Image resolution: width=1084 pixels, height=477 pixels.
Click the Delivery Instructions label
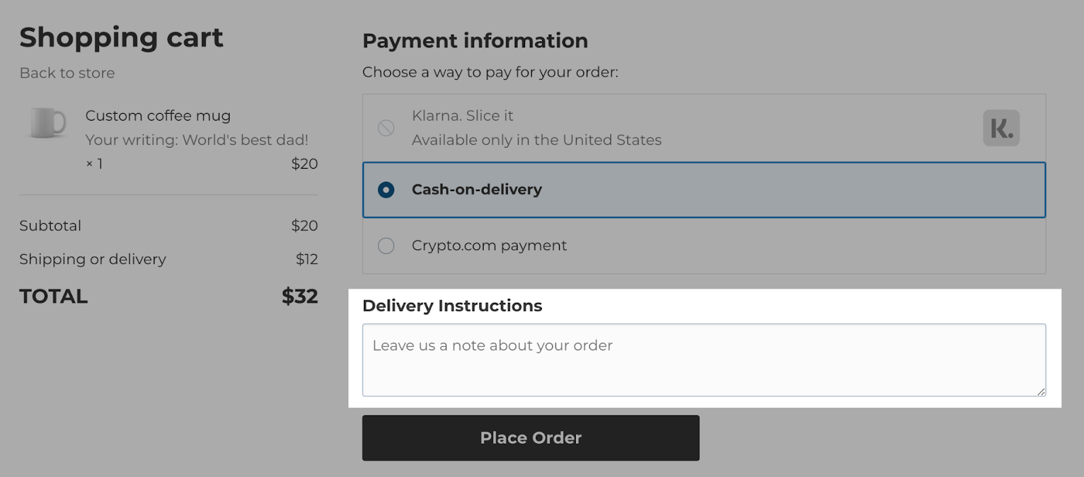tap(452, 306)
